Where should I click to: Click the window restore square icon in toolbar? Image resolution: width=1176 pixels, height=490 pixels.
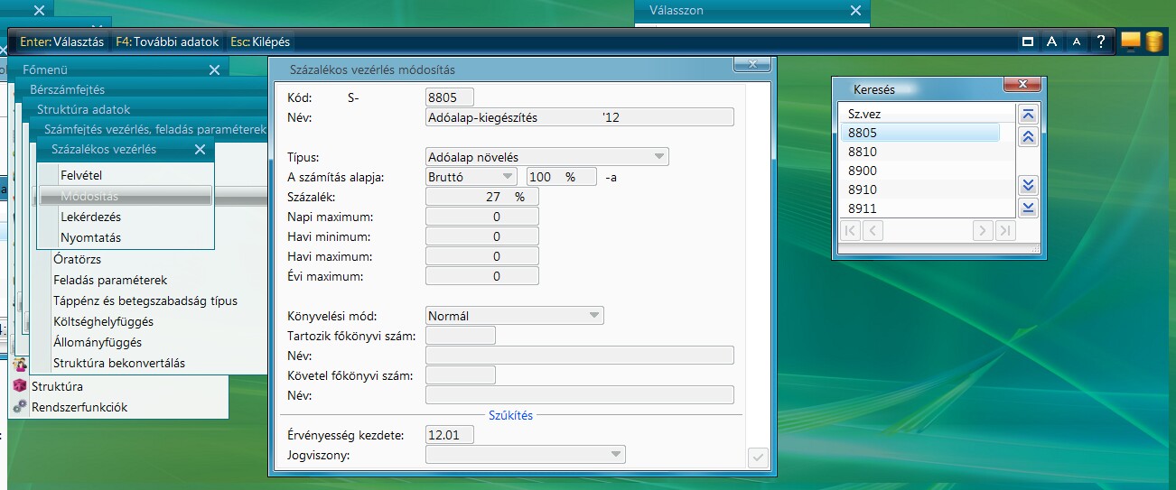click(x=1027, y=42)
